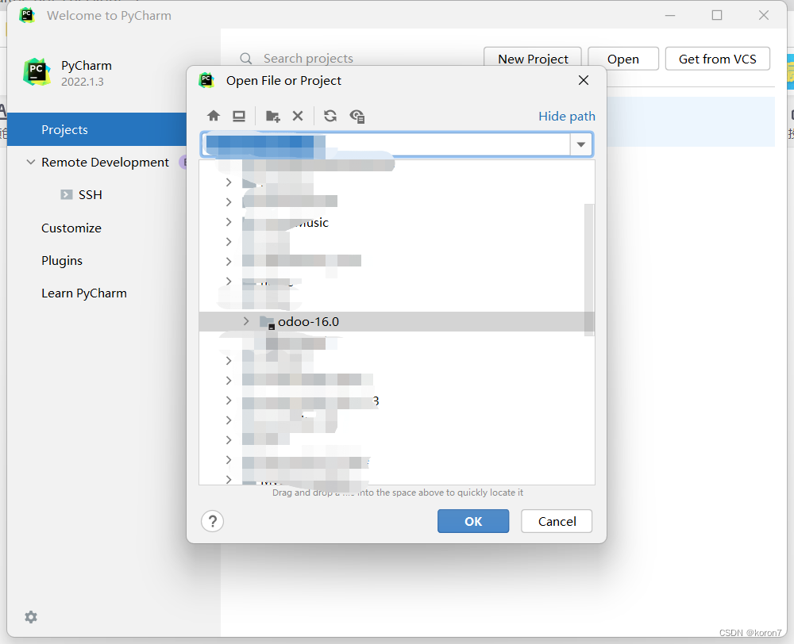Open the file path dropdown arrow
The width and height of the screenshot is (794, 644).
581,144
